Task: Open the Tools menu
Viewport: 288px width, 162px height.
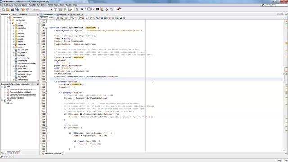Action: coord(62,5)
